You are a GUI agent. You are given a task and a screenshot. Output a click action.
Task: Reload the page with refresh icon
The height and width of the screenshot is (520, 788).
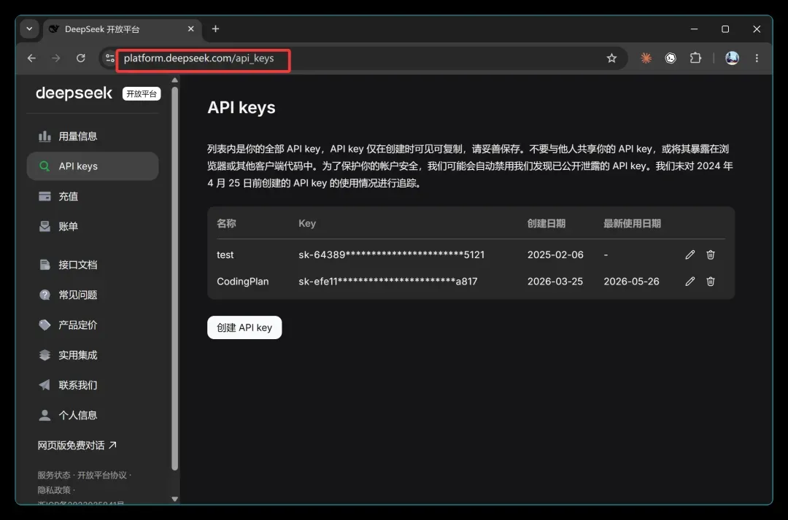pyautogui.click(x=80, y=58)
